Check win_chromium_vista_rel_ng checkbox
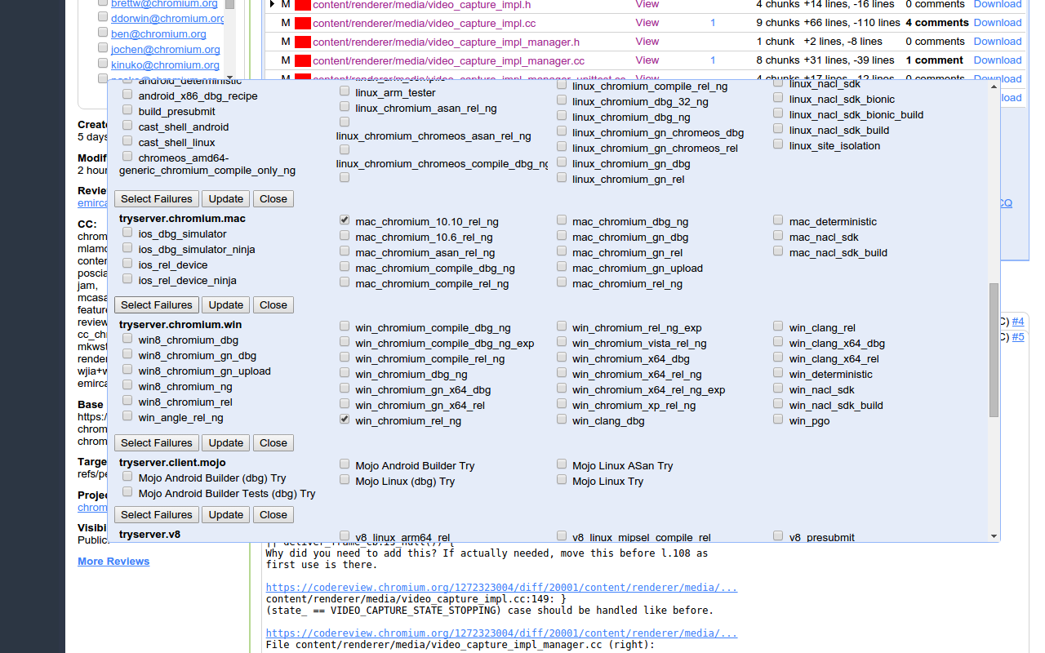Viewport: 1045px width, 653px height. (562, 342)
